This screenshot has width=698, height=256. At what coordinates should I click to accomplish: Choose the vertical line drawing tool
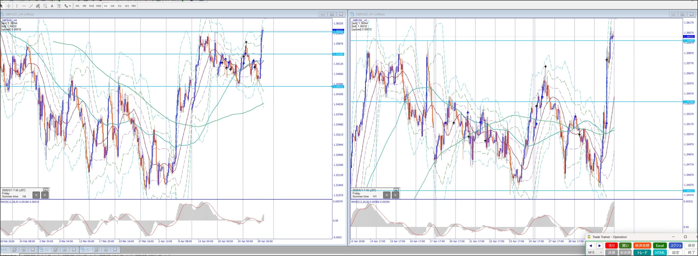(17, 6)
